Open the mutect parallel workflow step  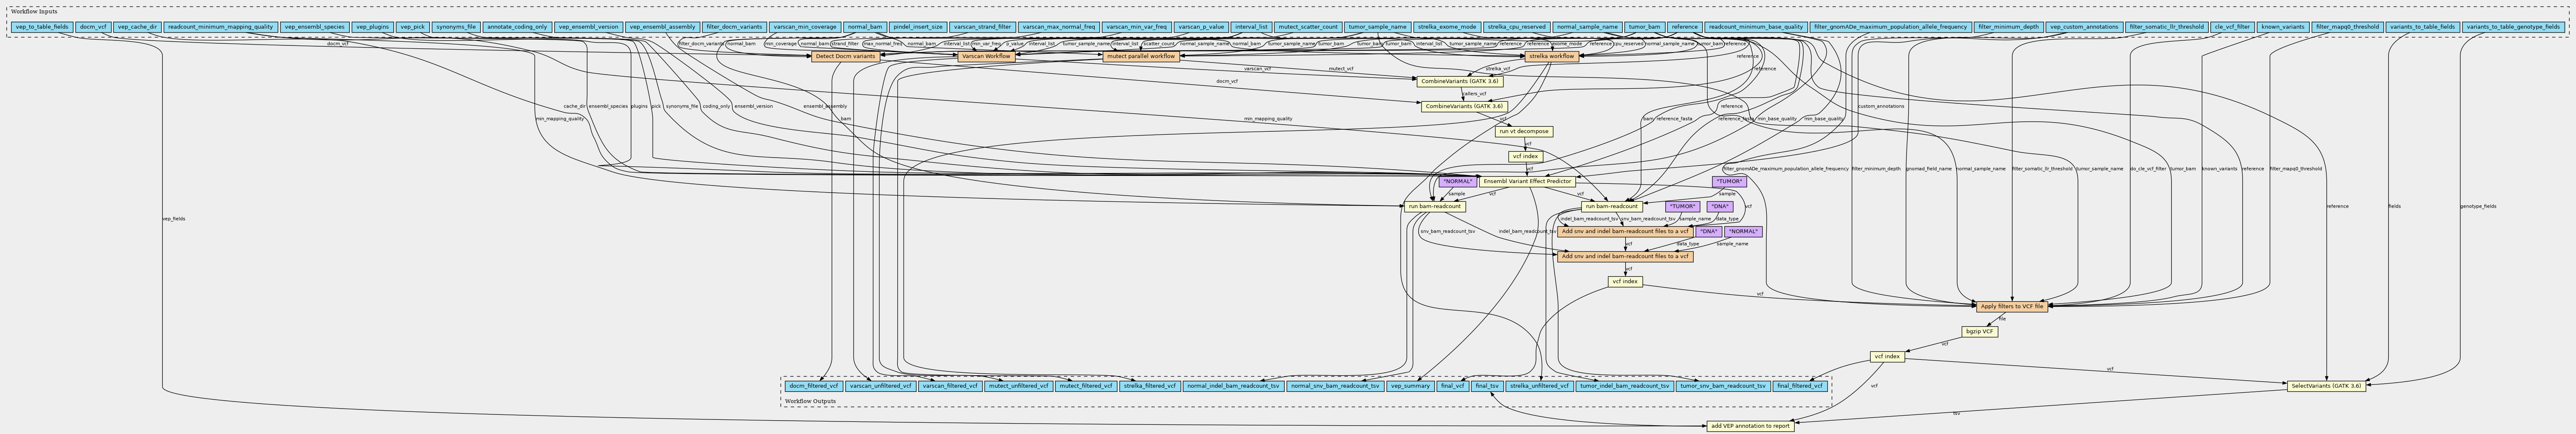coord(1141,57)
